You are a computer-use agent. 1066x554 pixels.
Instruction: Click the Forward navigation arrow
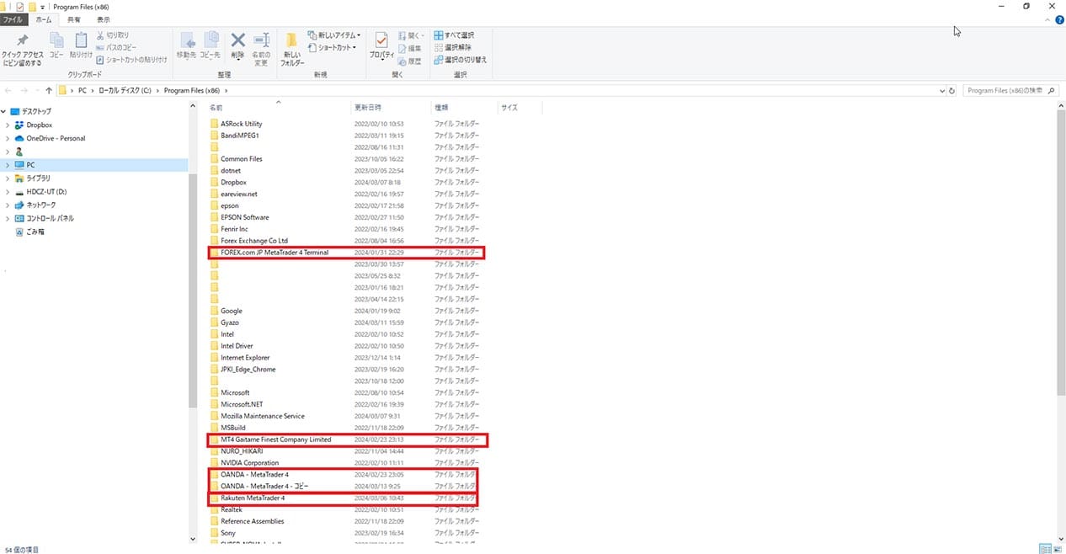coord(23,90)
